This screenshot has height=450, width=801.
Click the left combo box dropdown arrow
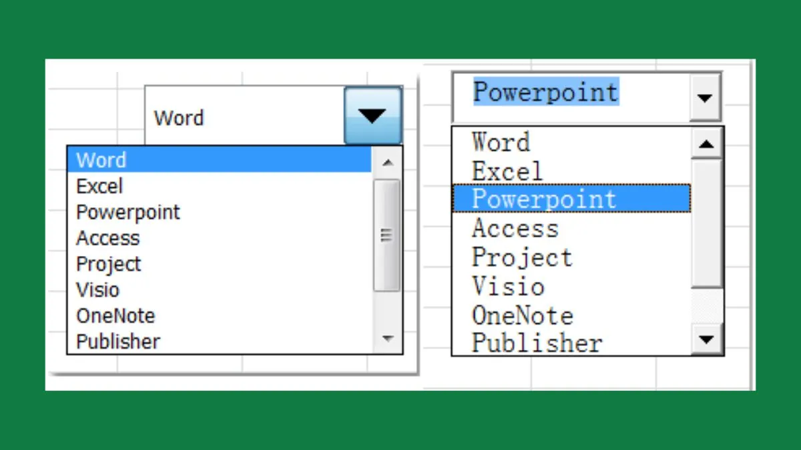pyautogui.click(x=372, y=115)
